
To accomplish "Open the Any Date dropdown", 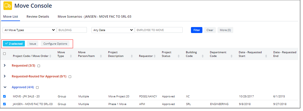I will click(x=113, y=30).
